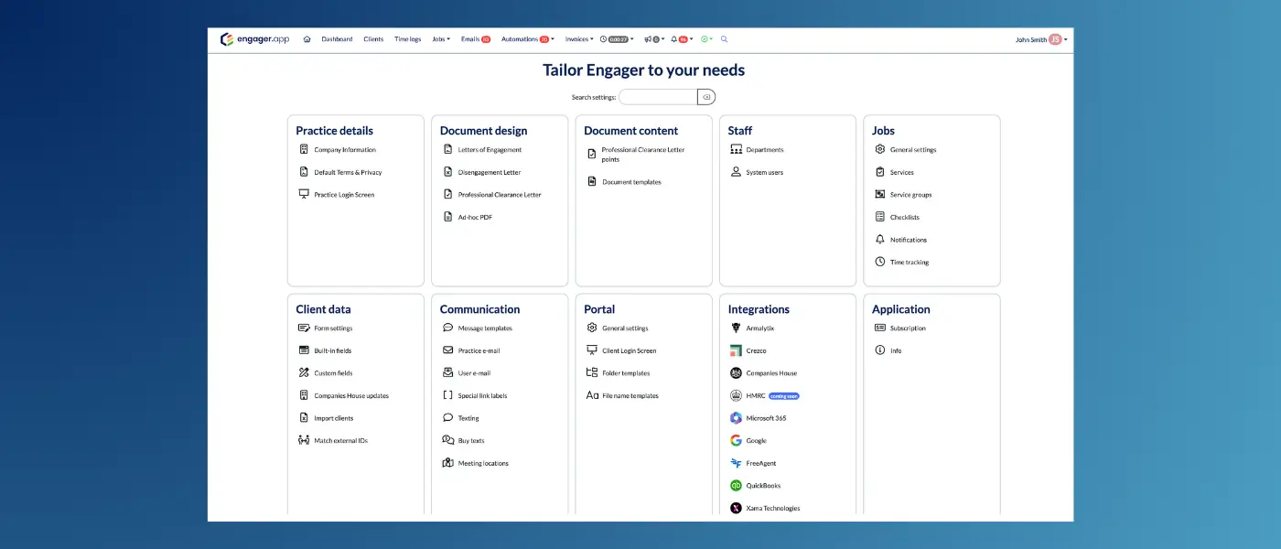Click the Special link labels brackets icon
The height and width of the screenshot is (549, 1281).
pos(447,395)
